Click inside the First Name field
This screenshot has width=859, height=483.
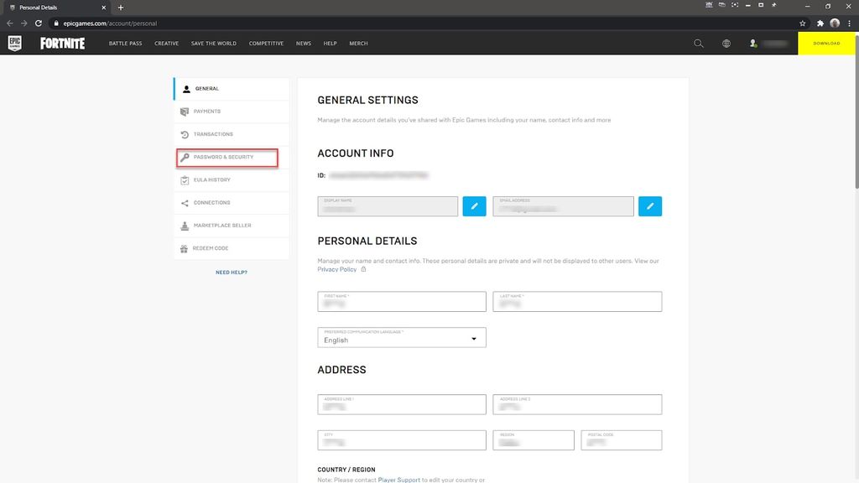click(x=401, y=303)
